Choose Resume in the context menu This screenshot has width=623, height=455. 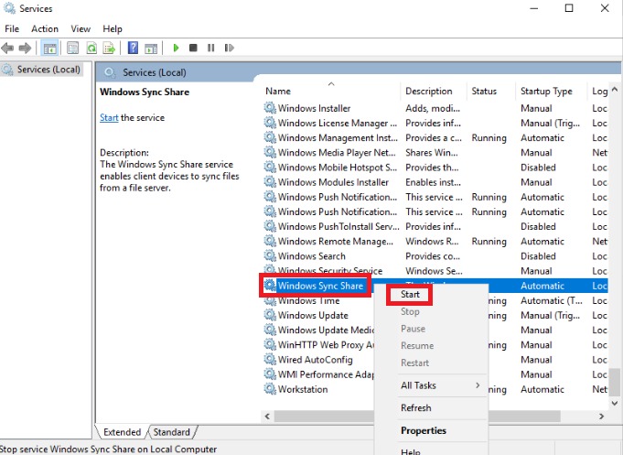(x=417, y=346)
